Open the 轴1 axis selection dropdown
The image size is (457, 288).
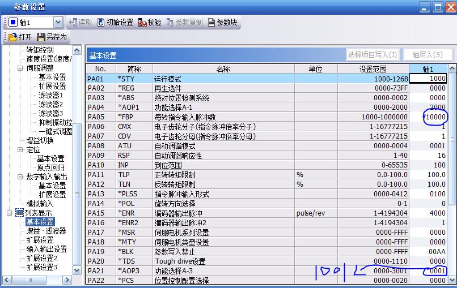point(58,23)
